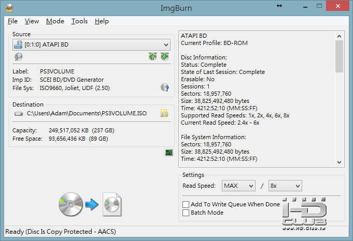The height and width of the screenshot is (241, 353).
Task: Click the ImgBurn application icon in title bar
Action: pos(9,8)
